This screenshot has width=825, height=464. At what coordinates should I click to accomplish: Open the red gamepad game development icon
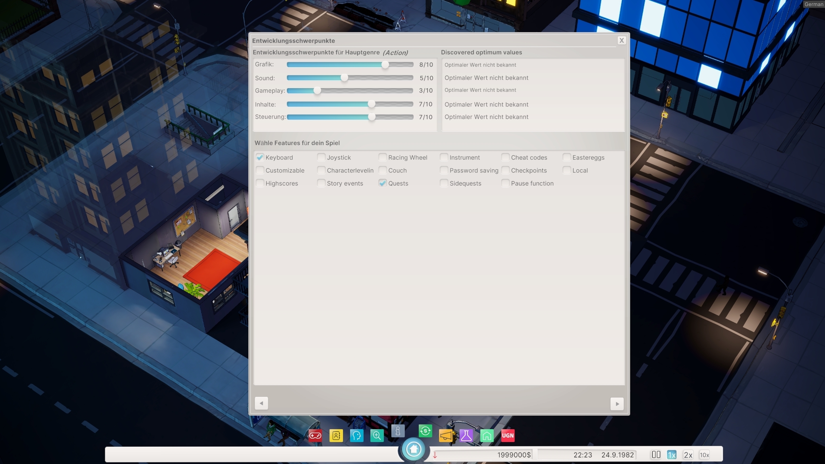(315, 435)
